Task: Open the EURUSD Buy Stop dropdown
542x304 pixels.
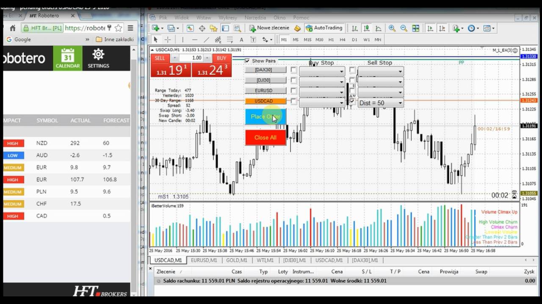Action: coord(322,92)
